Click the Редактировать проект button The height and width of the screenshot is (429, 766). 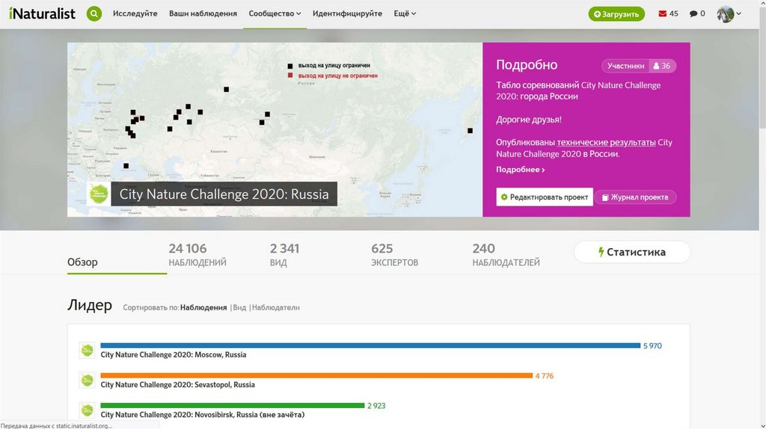(545, 197)
